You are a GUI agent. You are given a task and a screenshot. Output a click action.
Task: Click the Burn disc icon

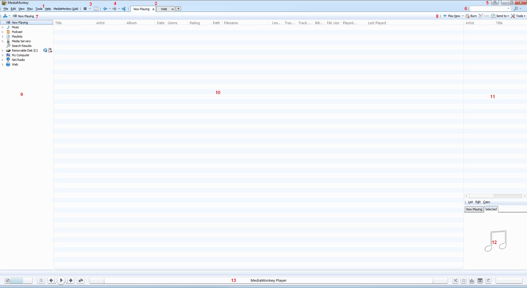pyautogui.click(x=471, y=16)
